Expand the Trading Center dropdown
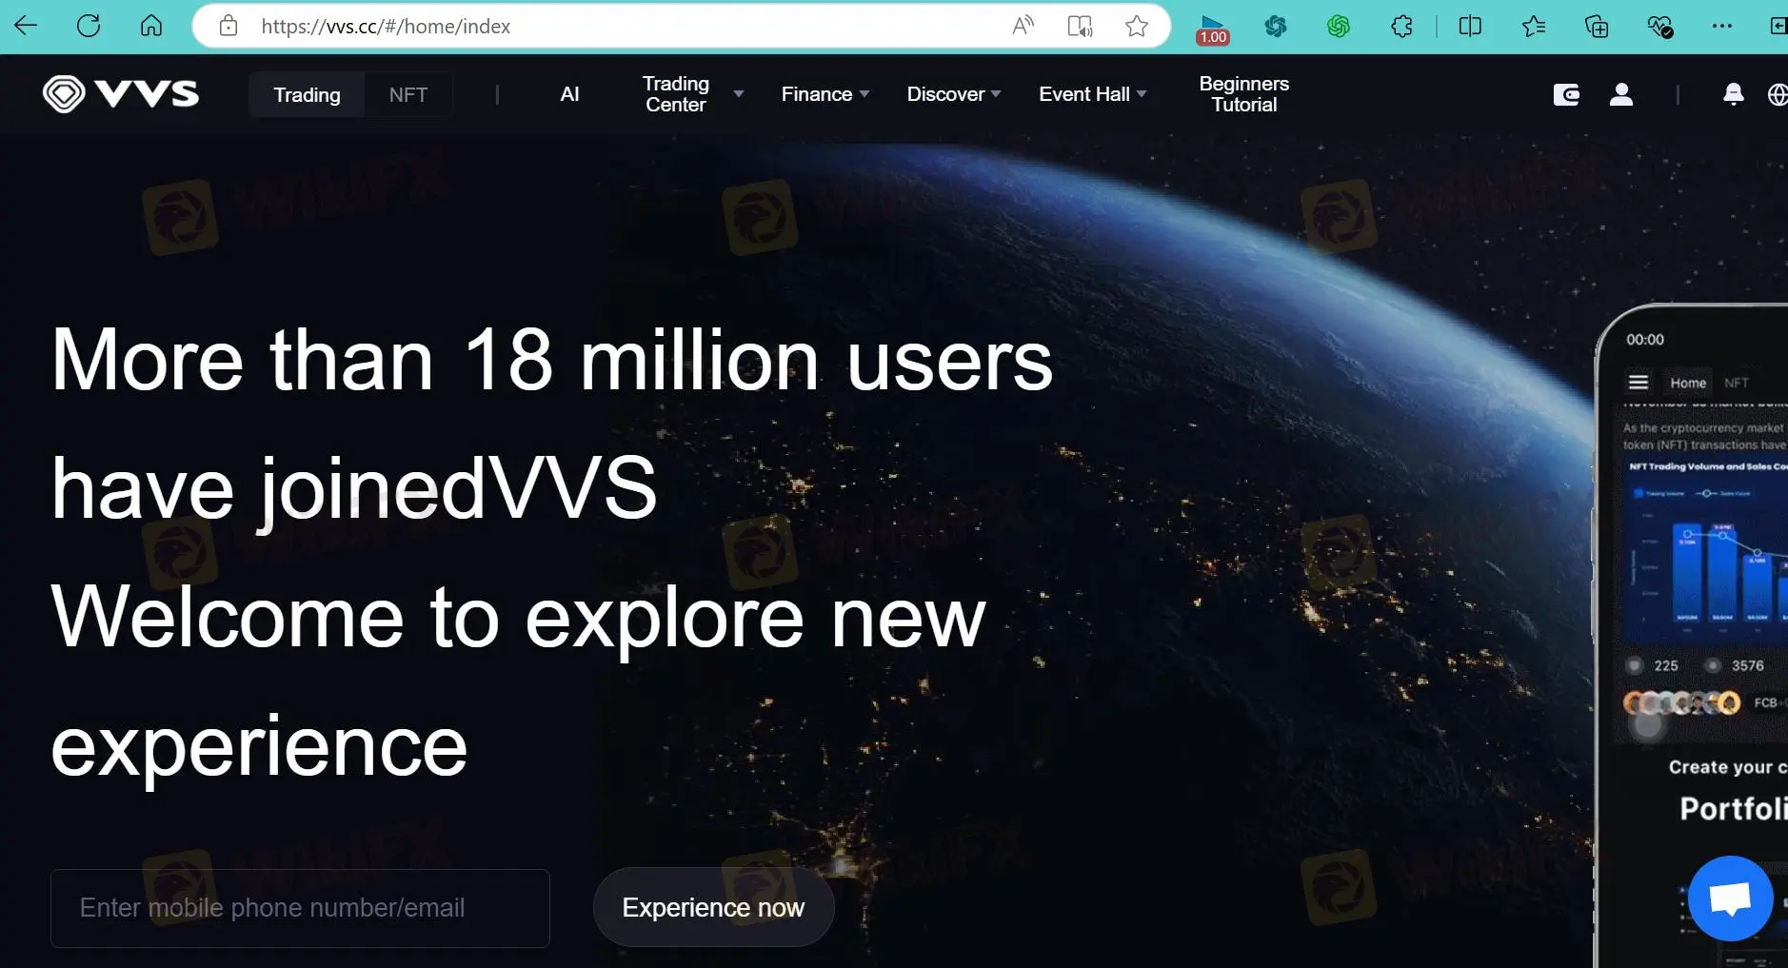The image size is (1788, 968). point(692,94)
